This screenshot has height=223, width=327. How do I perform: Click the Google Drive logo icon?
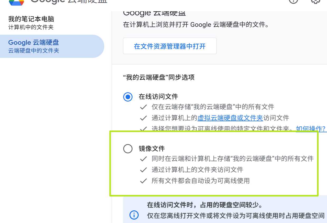coord(16,2)
